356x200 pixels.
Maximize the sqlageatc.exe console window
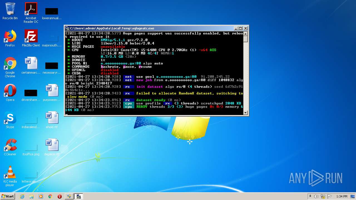[241, 28]
